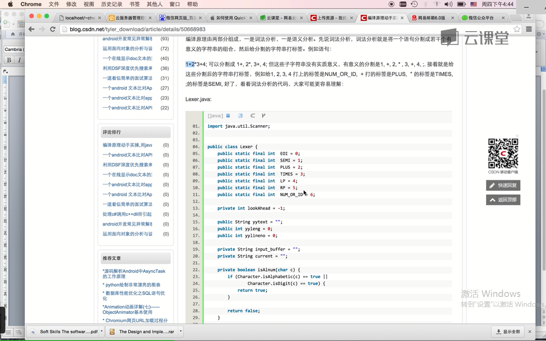This screenshot has height=341, width=546.
Task: Toggle Bold in the background document window
Action: [9, 60]
